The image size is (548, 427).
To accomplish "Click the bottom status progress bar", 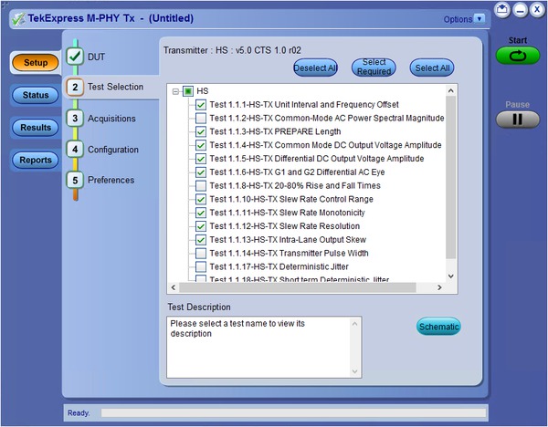I will (293, 413).
